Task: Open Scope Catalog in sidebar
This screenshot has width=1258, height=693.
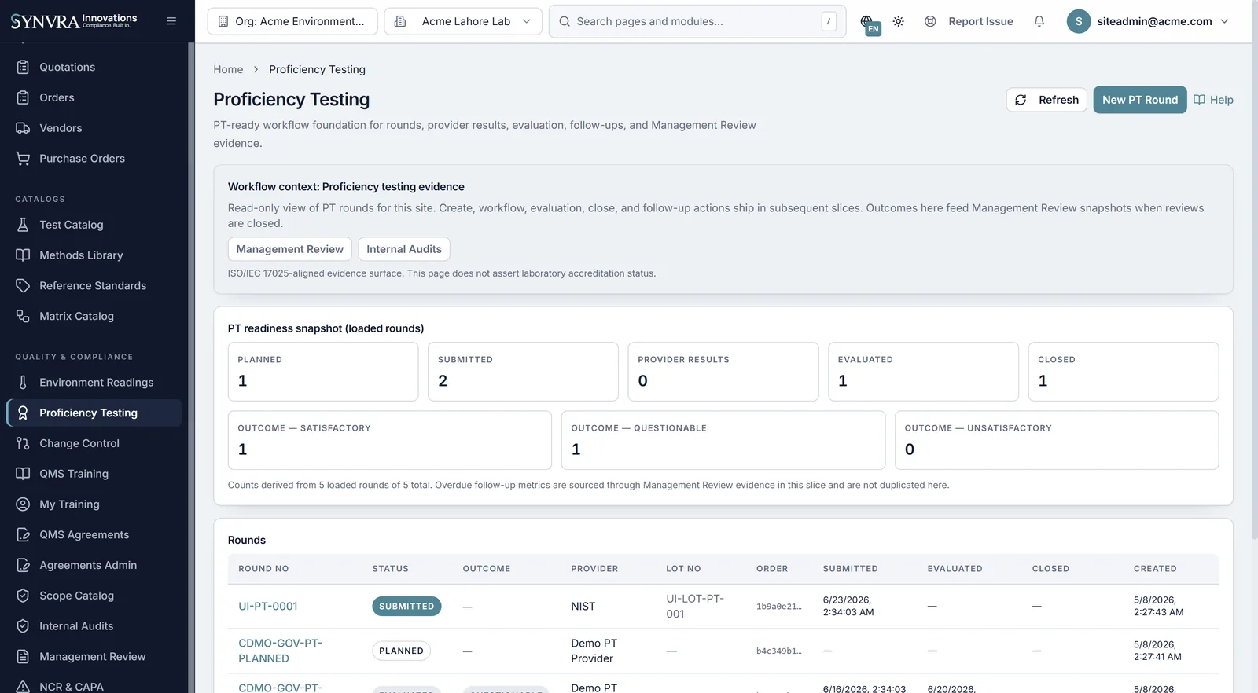Action: pyautogui.click(x=94, y=596)
